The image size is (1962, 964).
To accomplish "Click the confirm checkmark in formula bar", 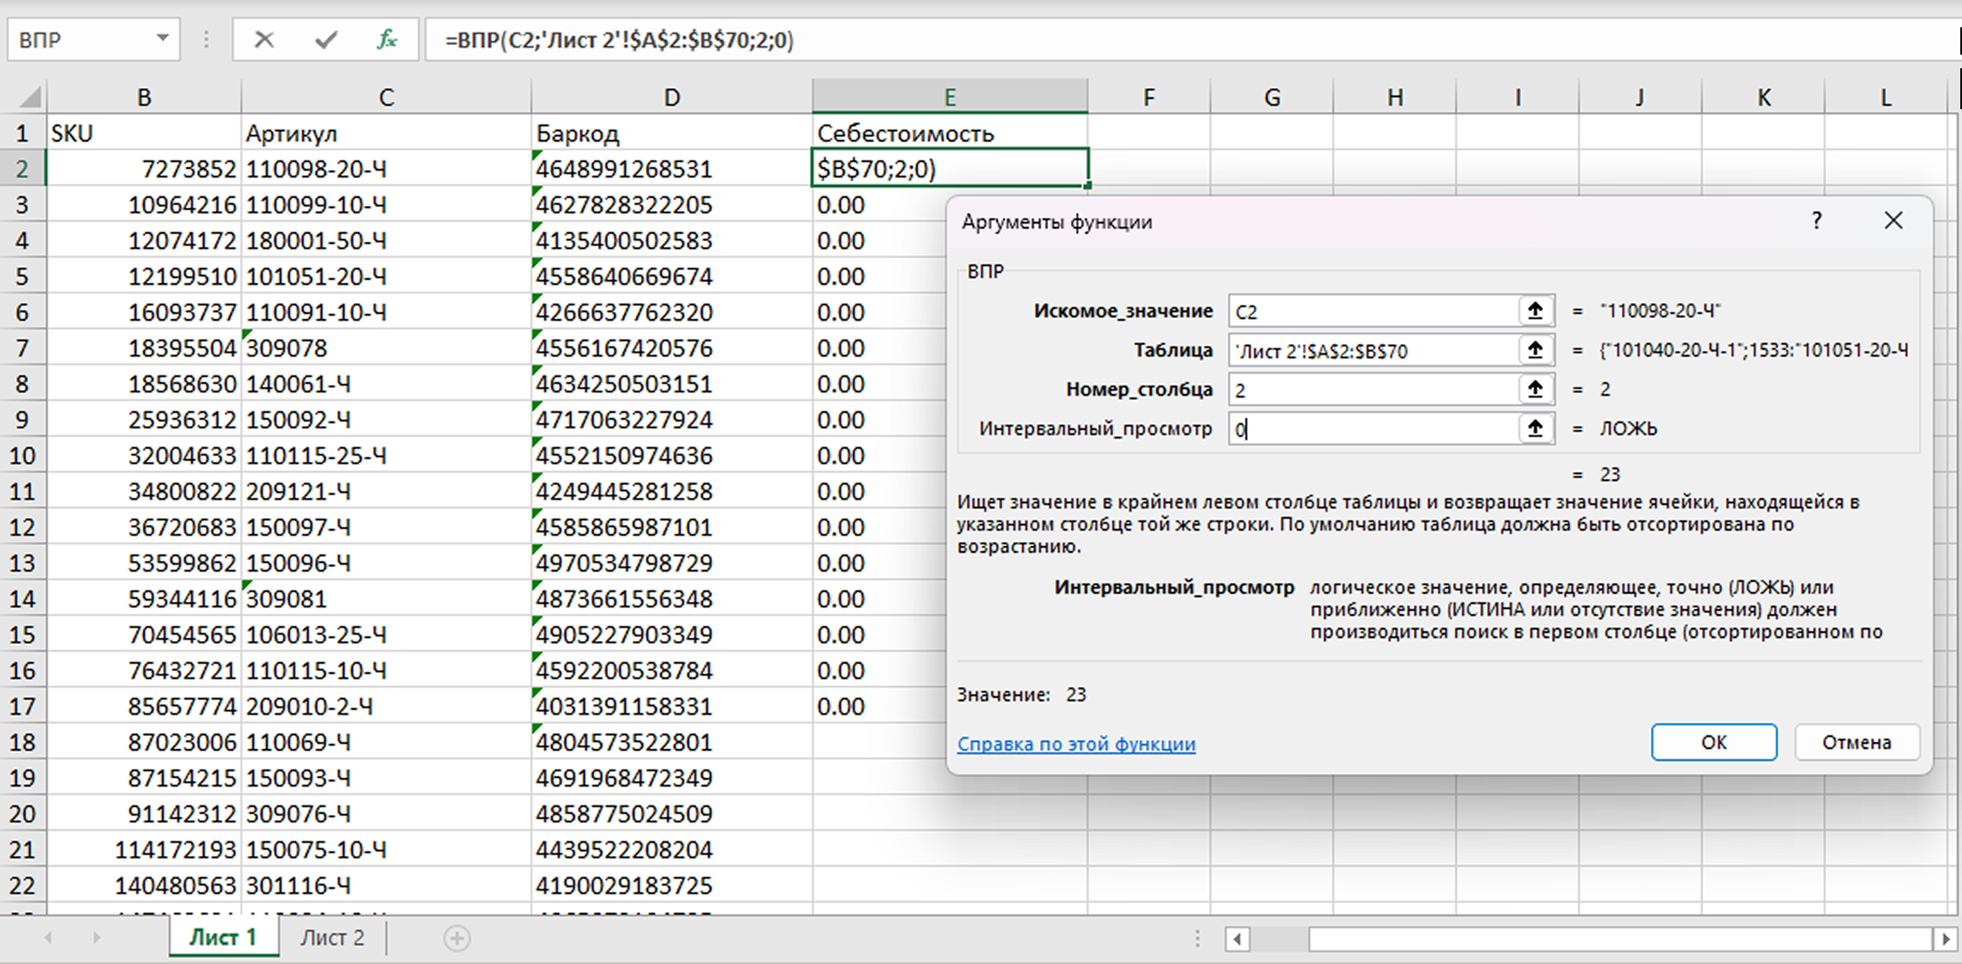I will [x=326, y=39].
